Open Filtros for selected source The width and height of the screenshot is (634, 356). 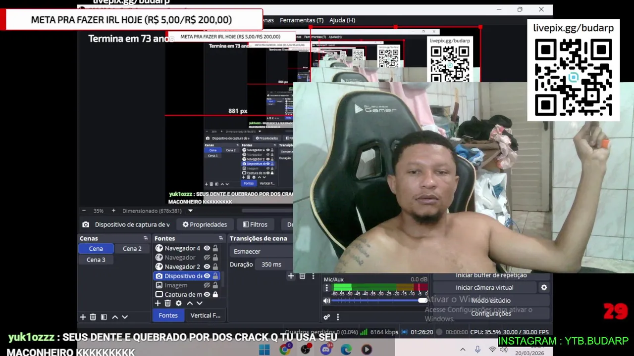click(x=255, y=224)
